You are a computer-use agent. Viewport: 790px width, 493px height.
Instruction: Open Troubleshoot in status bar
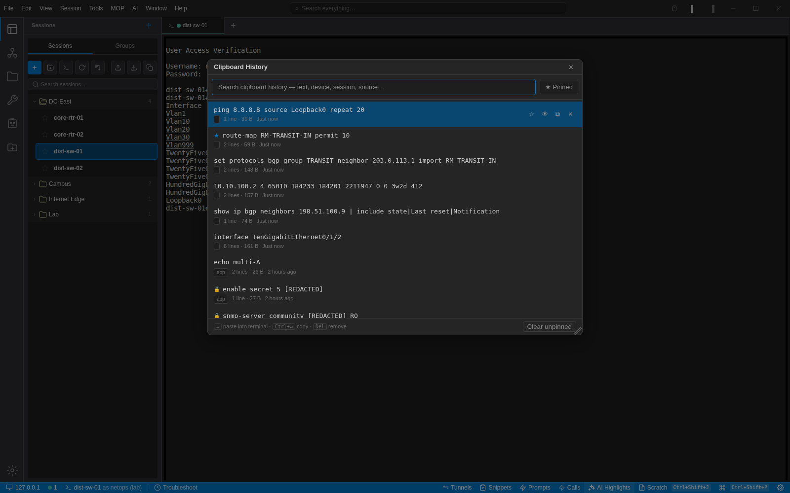176,488
